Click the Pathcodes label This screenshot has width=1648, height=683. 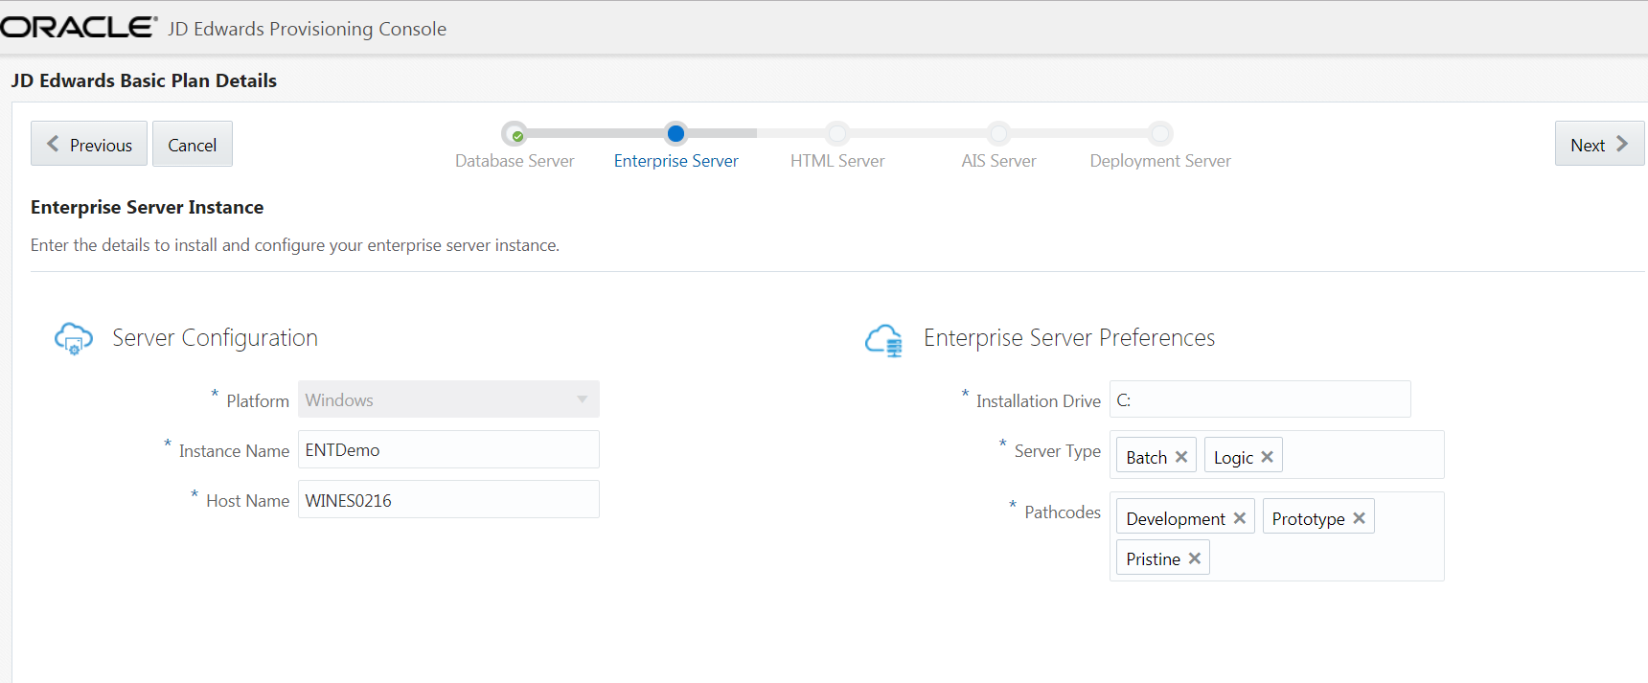click(1063, 512)
